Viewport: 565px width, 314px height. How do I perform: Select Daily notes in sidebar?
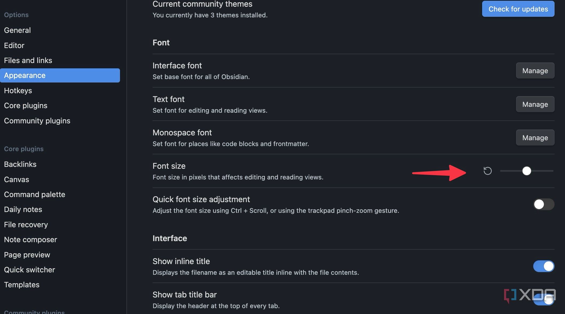pos(23,209)
